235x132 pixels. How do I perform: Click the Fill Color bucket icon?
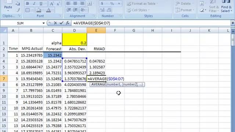click(39, 10)
